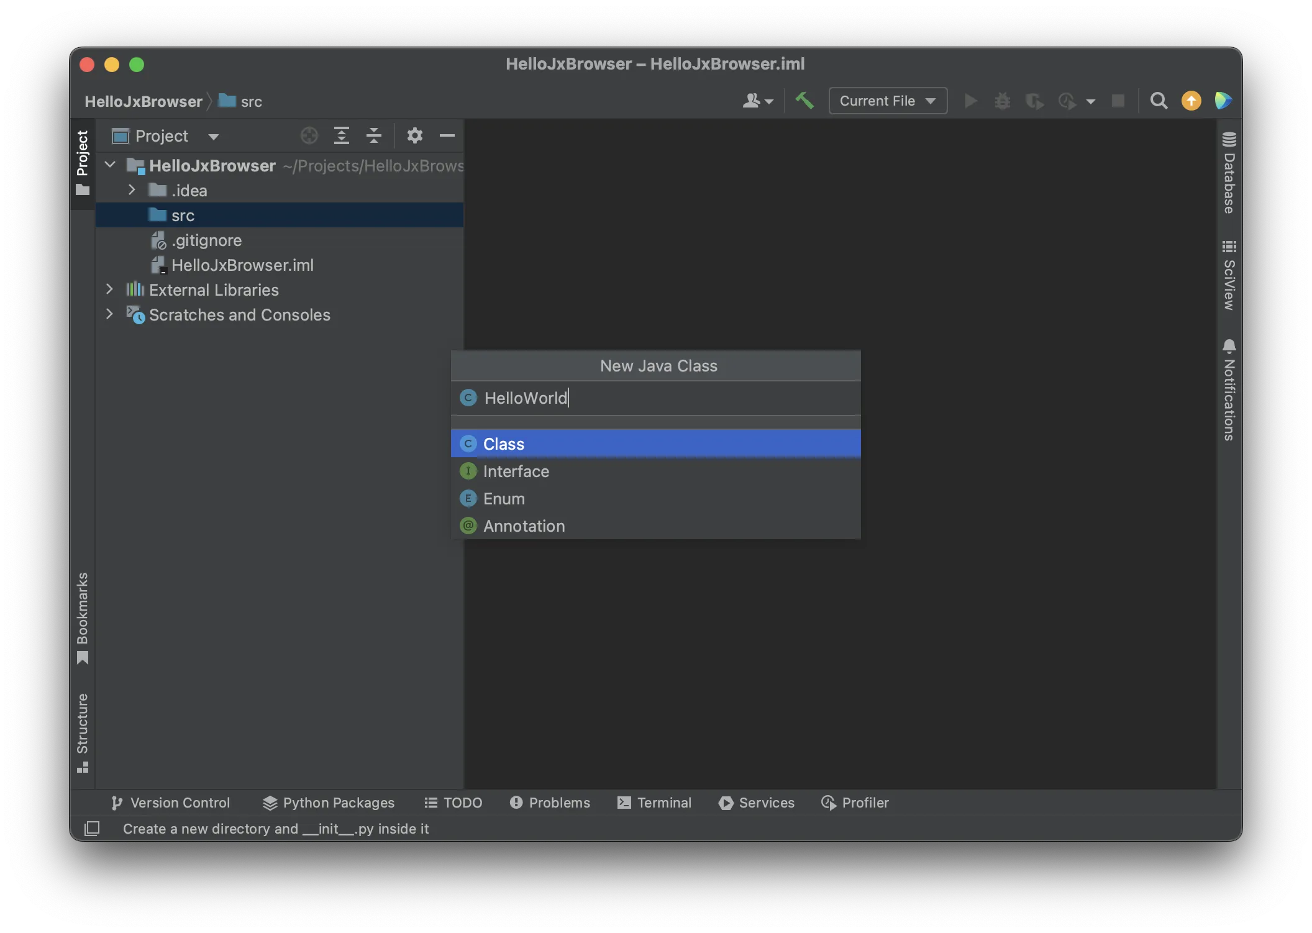
Task: Open the SciView tool window
Action: [x=1229, y=275]
